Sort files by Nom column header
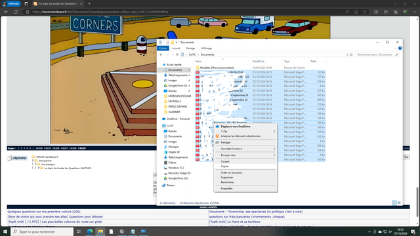 pos(198,62)
